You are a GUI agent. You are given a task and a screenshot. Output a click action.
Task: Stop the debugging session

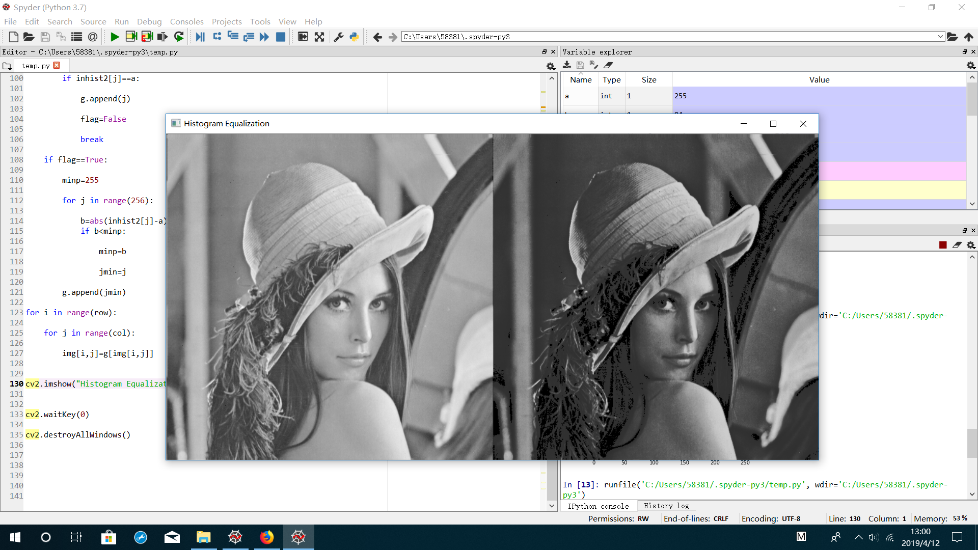280,37
